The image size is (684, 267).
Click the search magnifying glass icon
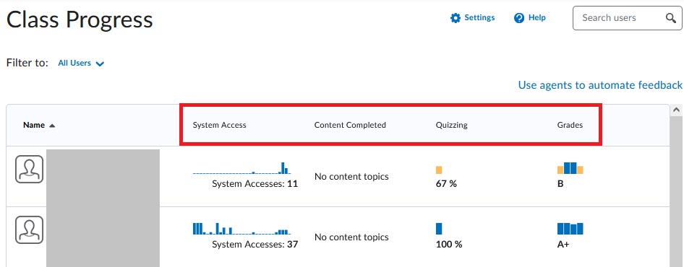point(670,18)
